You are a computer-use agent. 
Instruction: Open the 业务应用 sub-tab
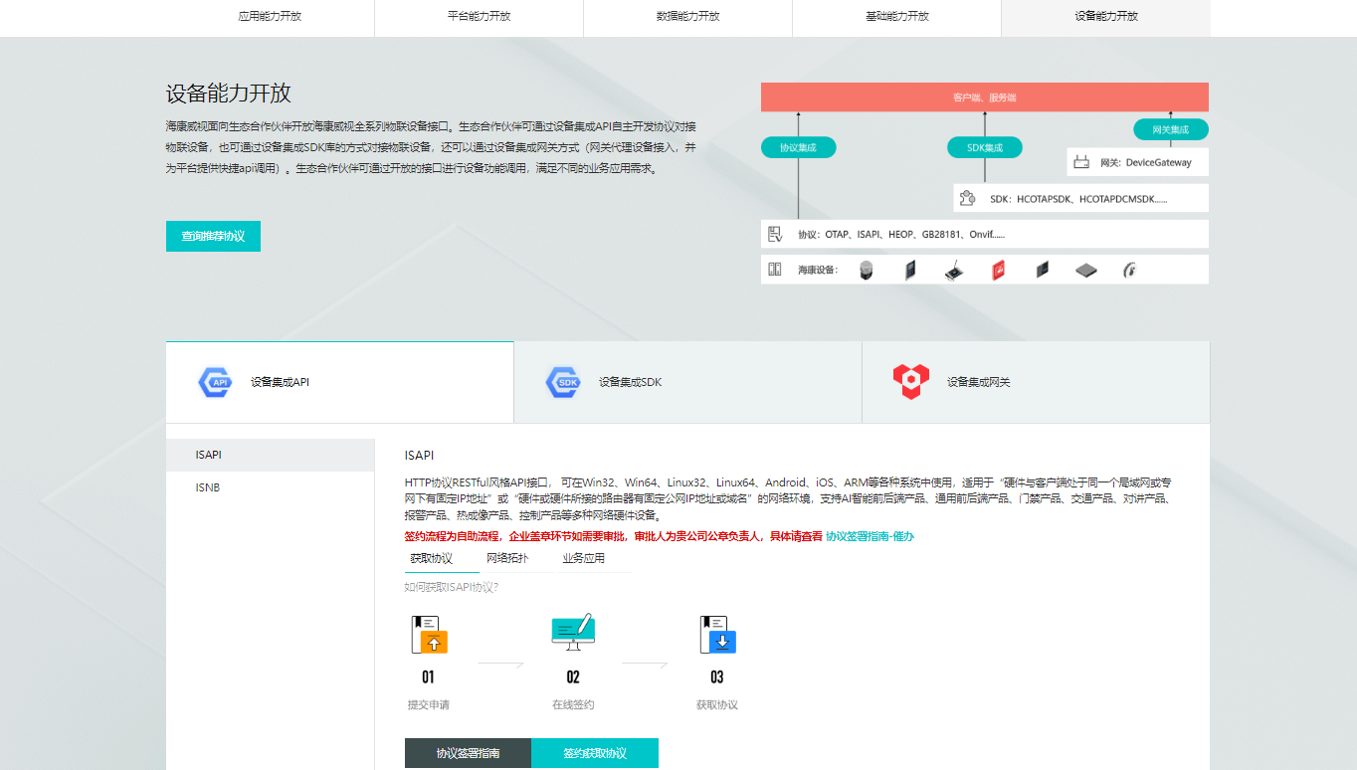pyautogui.click(x=583, y=558)
